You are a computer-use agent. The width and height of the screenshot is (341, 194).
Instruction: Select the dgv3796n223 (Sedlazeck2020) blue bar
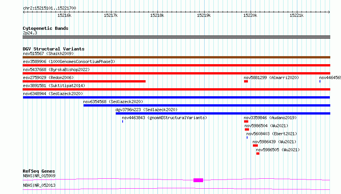[x=223, y=113]
